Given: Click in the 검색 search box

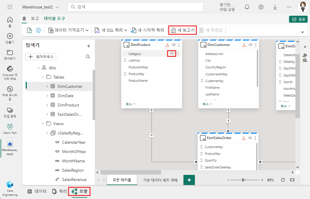Looking at the screenshot, I should pyautogui.click(x=135, y=7).
